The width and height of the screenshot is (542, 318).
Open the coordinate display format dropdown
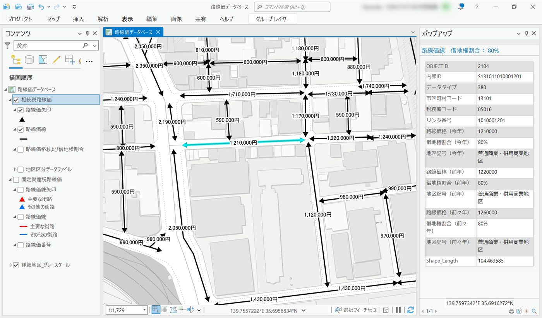tap(304, 310)
